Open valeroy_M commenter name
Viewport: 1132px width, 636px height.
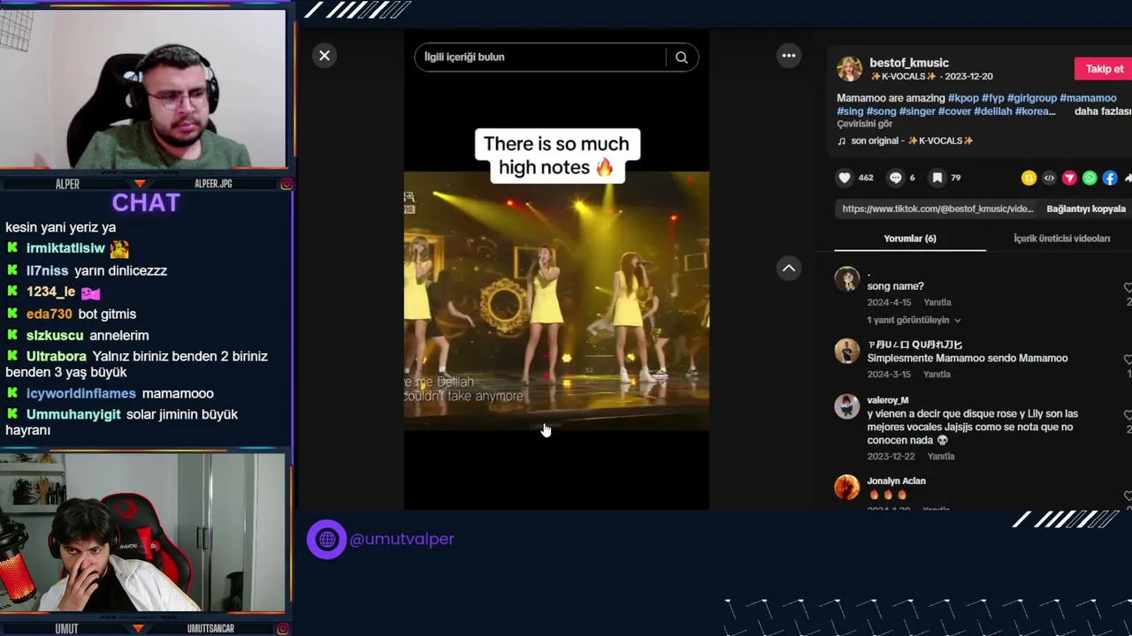point(888,400)
